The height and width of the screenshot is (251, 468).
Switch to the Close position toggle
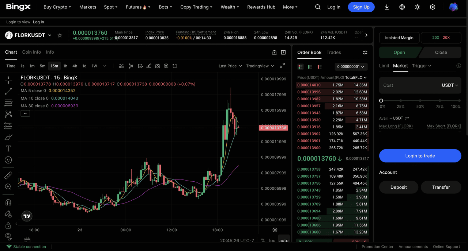pyautogui.click(x=441, y=53)
